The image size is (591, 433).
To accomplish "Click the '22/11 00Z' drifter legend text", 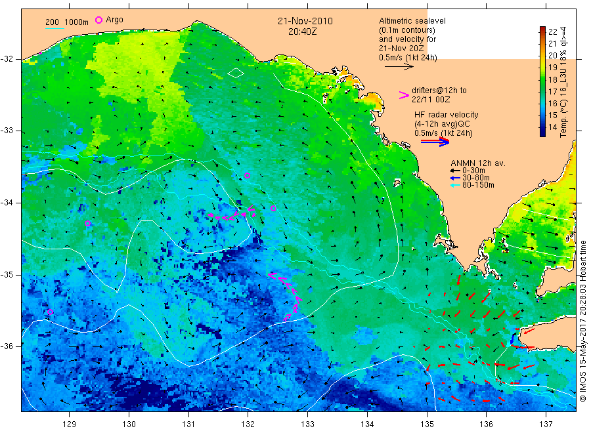I will coord(431,100).
